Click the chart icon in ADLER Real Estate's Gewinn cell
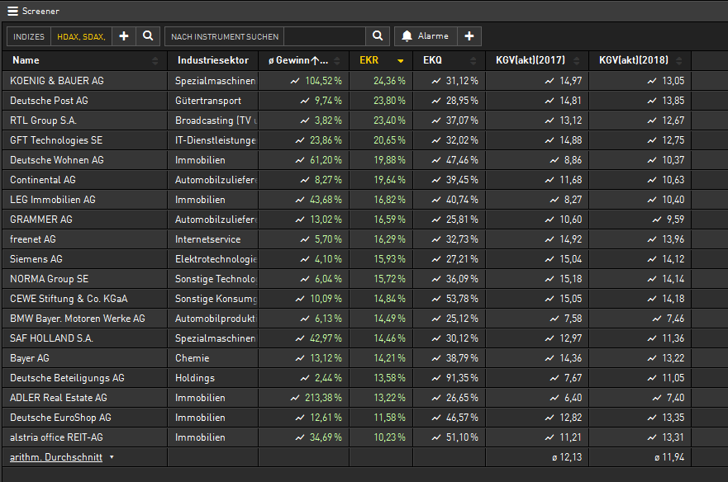Viewport: 728px width, 482px height. click(294, 398)
